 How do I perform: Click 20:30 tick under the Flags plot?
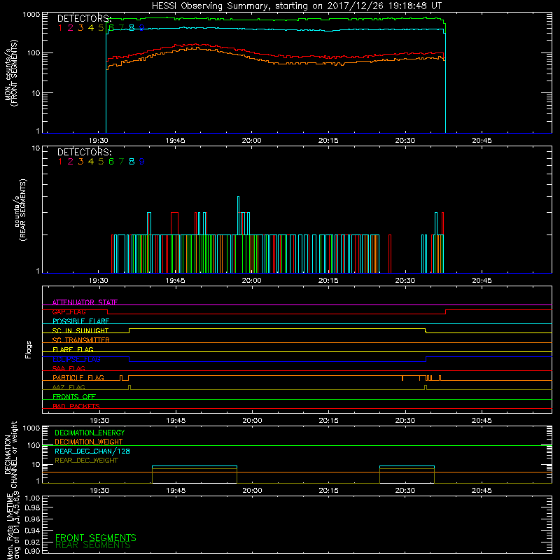405,421
